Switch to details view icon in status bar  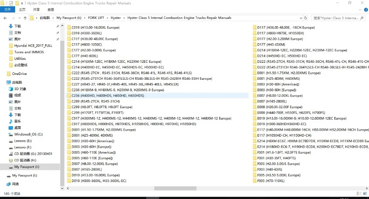coord(359,193)
